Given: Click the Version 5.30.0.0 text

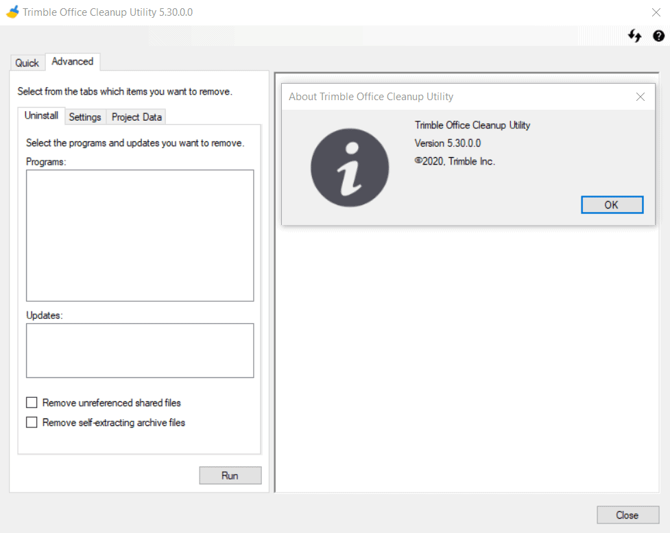Looking at the screenshot, I should 447,143.
